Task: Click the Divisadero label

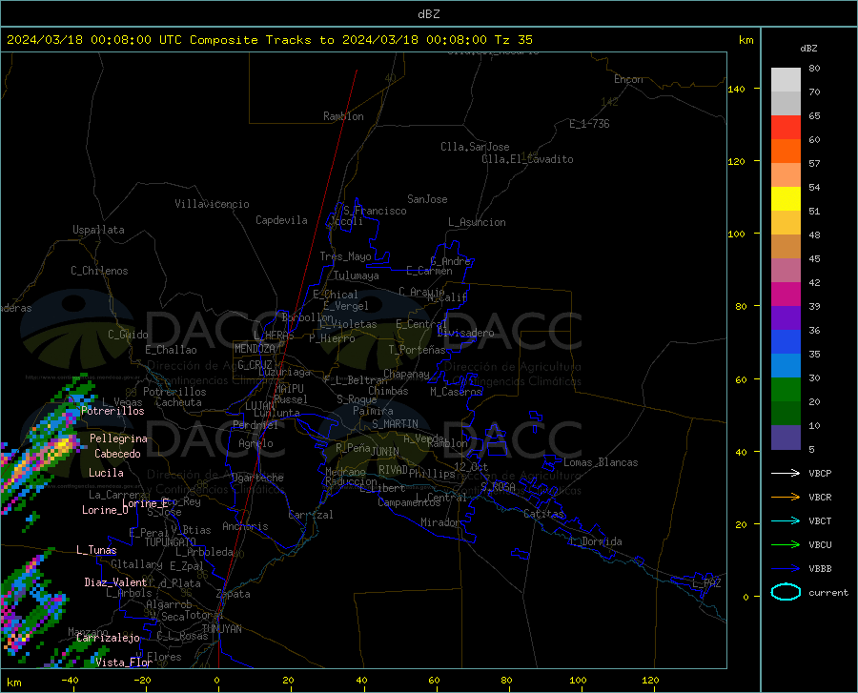Action: click(465, 333)
